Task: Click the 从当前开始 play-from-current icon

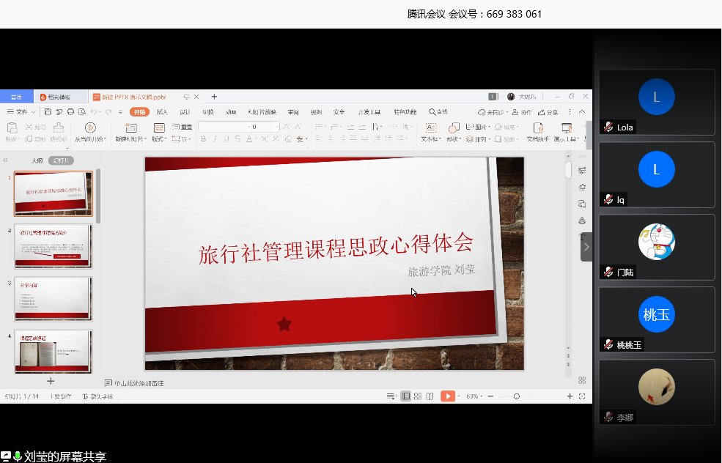Action: (x=90, y=127)
